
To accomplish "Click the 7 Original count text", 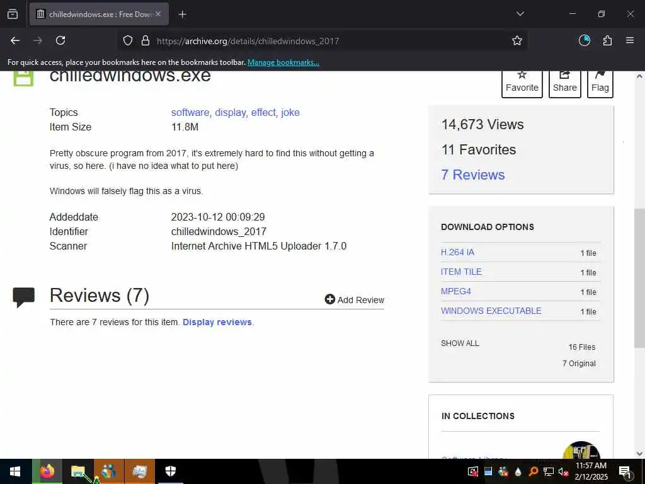I will pos(579,364).
